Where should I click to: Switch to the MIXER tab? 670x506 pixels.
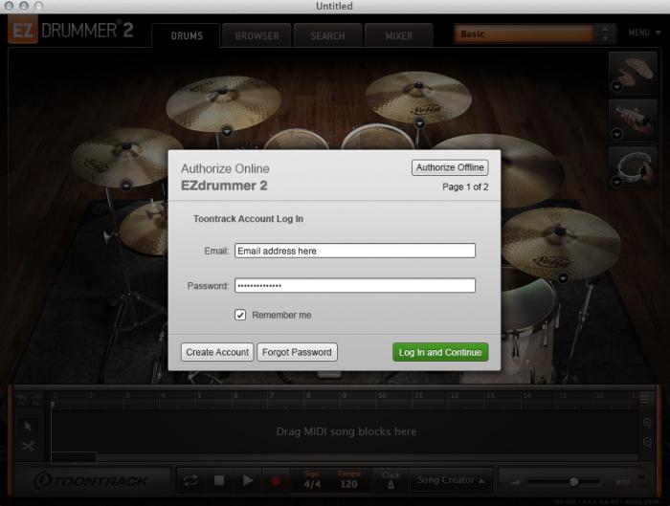click(x=399, y=35)
